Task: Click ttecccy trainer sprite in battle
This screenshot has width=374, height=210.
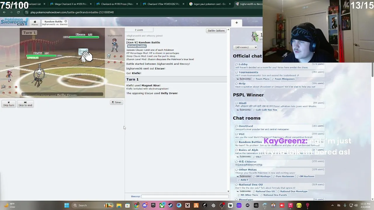Action: [9, 76]
